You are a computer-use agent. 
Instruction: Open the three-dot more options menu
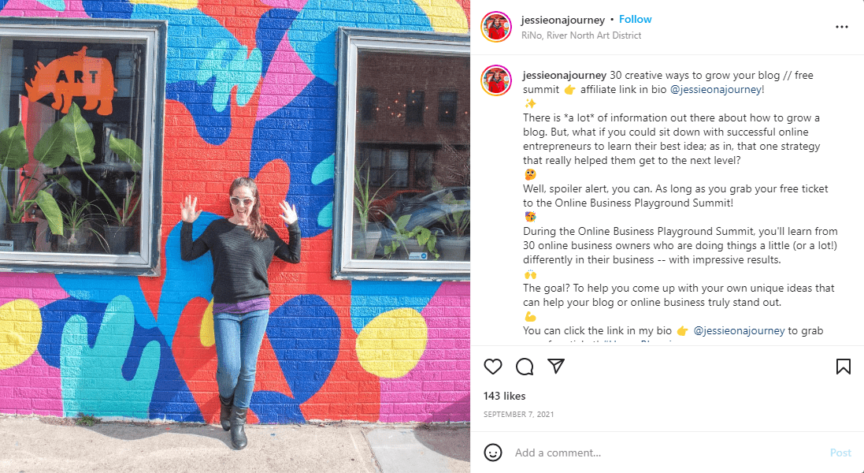click(x=841, y=27)
